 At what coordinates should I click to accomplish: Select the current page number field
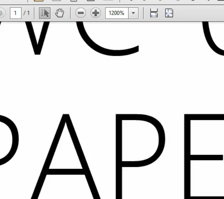(16, 13)
